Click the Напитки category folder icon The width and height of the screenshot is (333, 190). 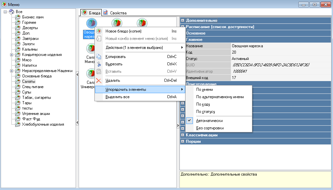point(18,65)
